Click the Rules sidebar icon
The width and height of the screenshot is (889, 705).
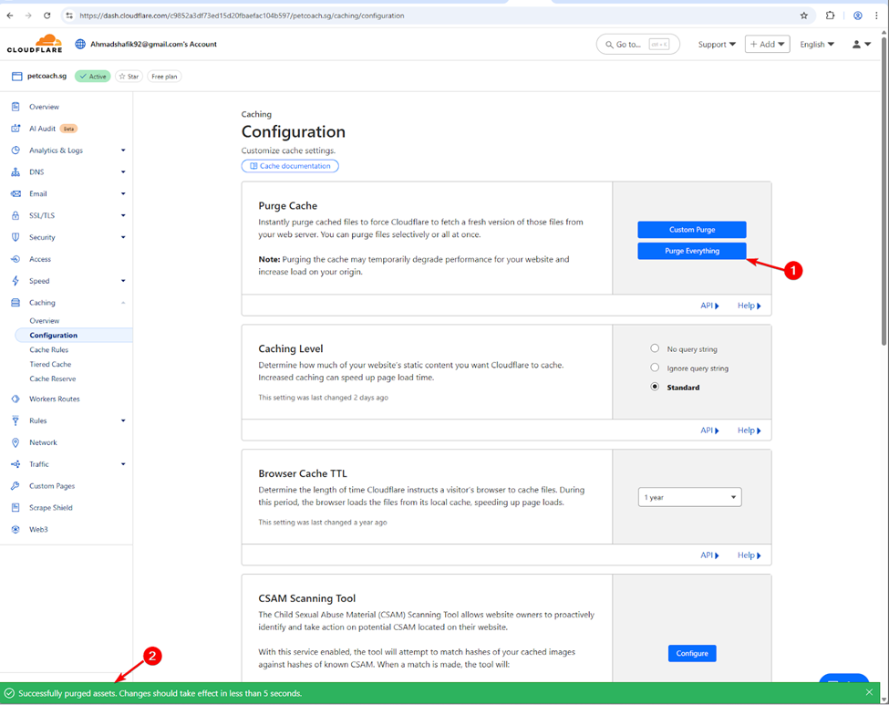coord(16,420)
